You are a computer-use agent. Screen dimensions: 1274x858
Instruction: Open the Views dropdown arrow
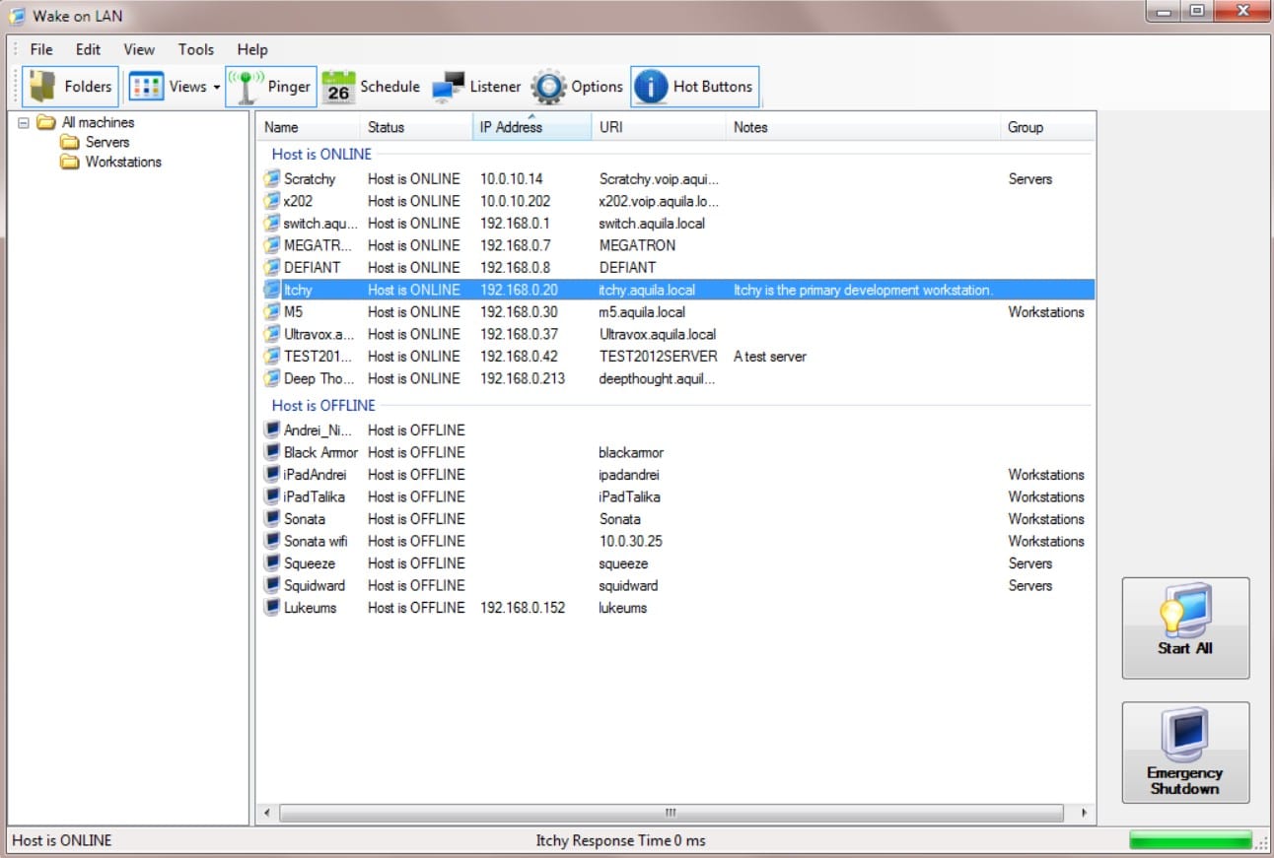(x=216, y=88)
